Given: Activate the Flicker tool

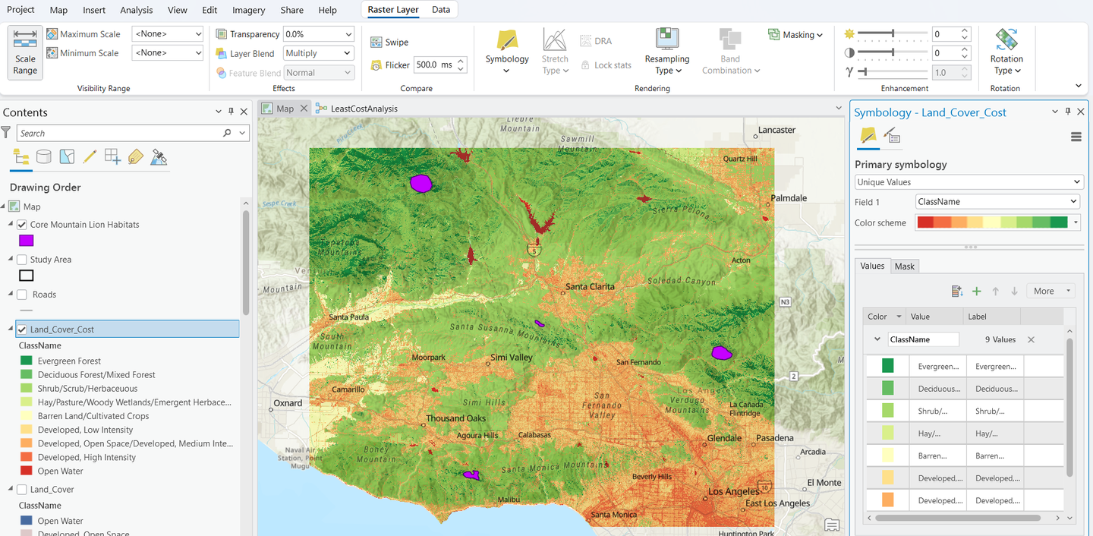Looking at the screenshot, I should pyautogui.click(x=390, y=65).
